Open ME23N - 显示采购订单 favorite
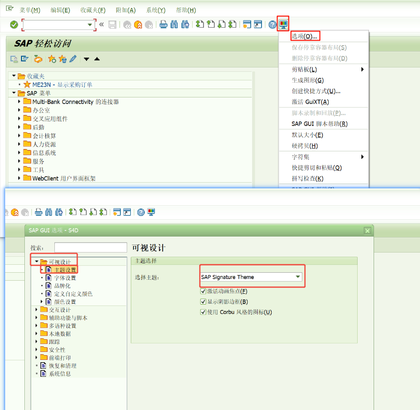 (62, 85)
